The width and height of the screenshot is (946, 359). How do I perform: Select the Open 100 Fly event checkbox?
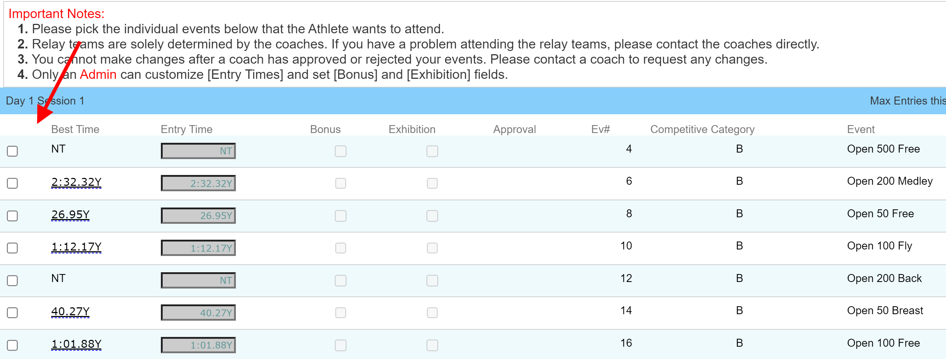12,248
